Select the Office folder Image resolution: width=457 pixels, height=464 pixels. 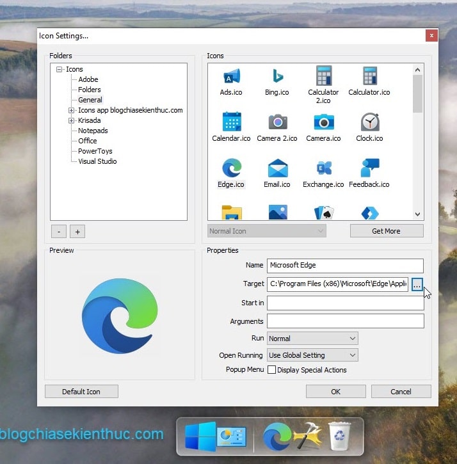tap(88, 141)
